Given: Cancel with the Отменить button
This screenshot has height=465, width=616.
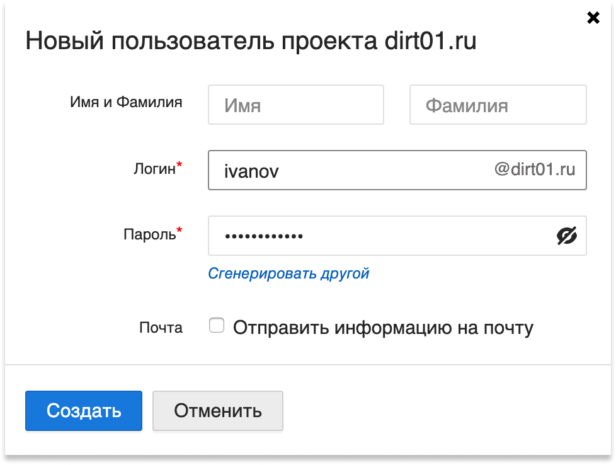Looking at the screenshot, I should pos(218,411).
